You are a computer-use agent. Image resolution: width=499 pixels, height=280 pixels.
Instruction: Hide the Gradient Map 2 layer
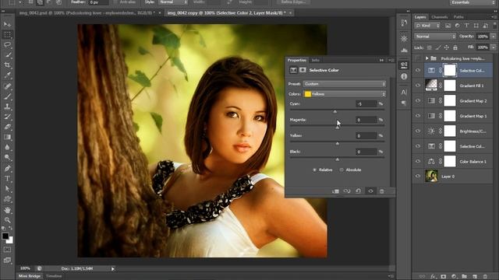click(x=418, y=100)
